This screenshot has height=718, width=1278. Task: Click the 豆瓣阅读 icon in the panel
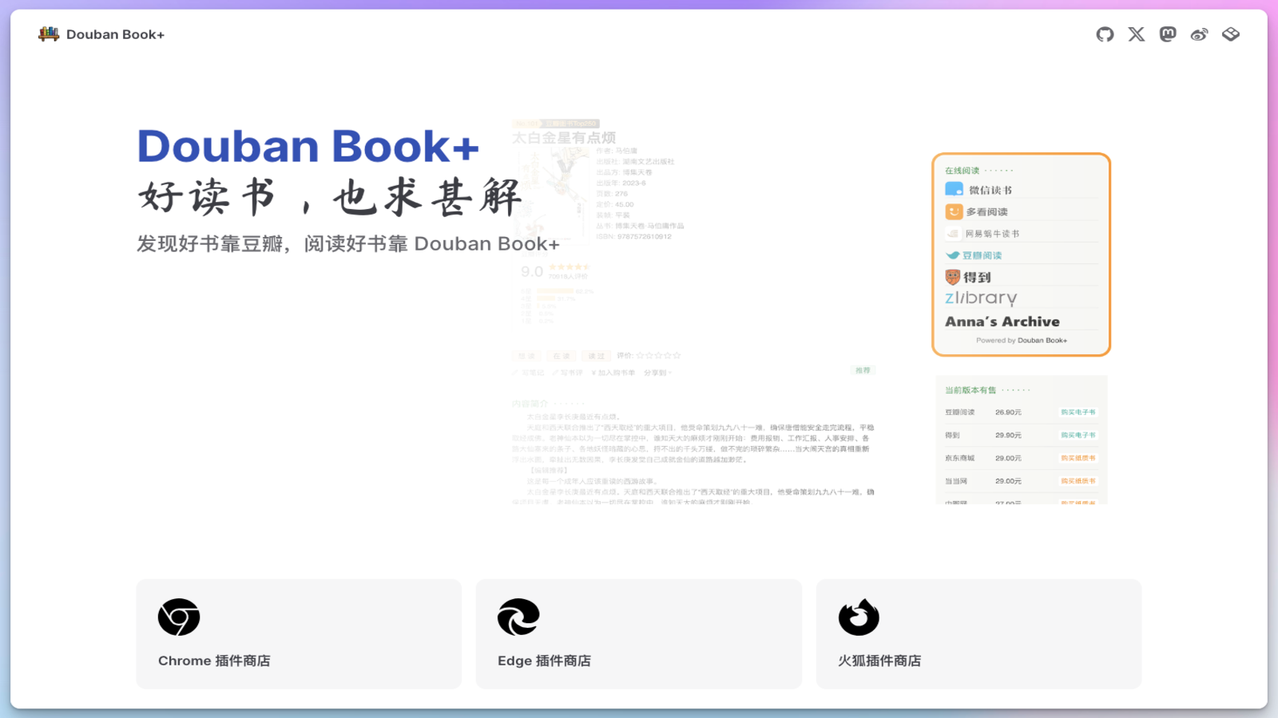click(952, 254)
